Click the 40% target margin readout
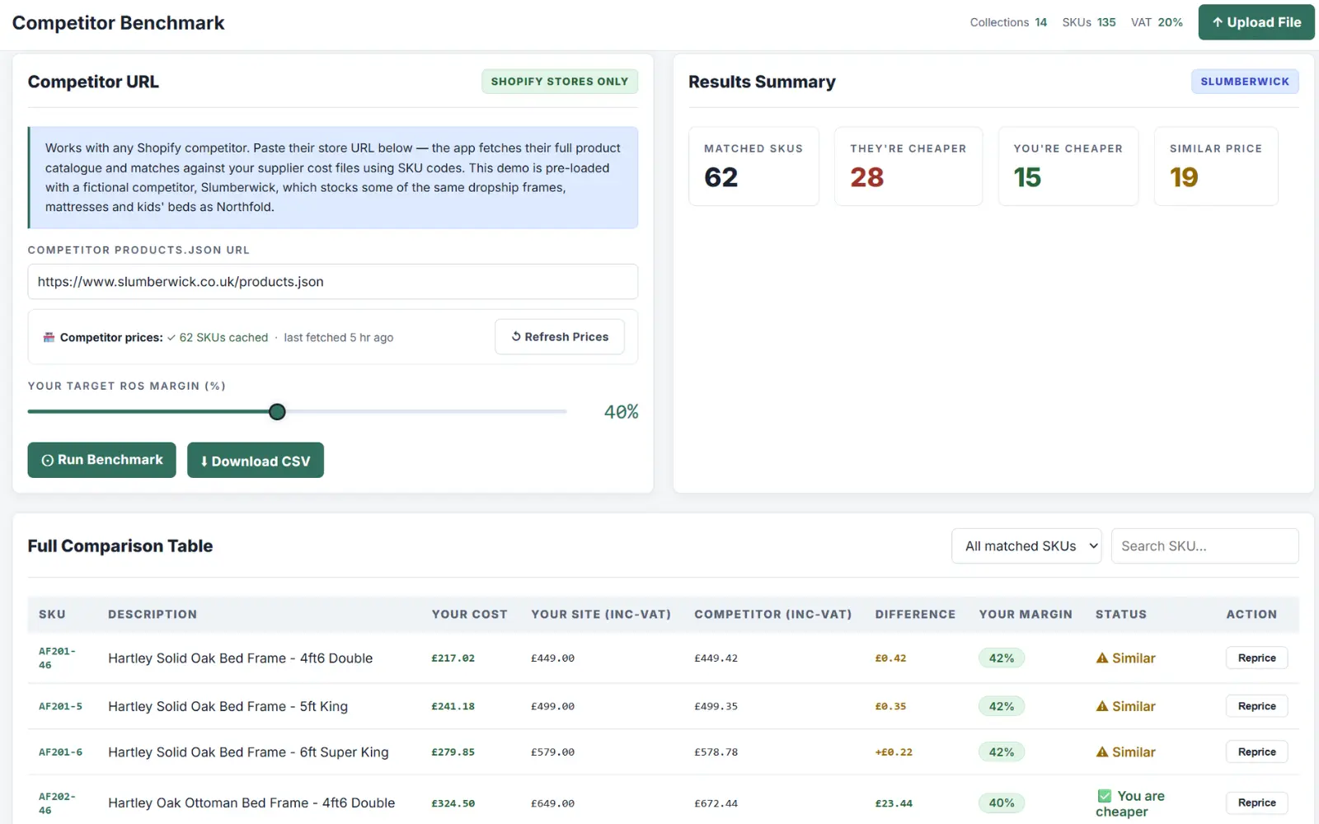This screenshot has width=1319, height=824. [622, 411]
